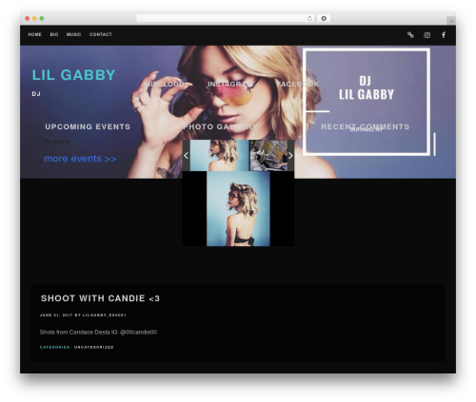Click the UPCOMING EVENTS heading
Image resolution: width=476 pixels, height=402 pixels.
(x=88, y=126)
